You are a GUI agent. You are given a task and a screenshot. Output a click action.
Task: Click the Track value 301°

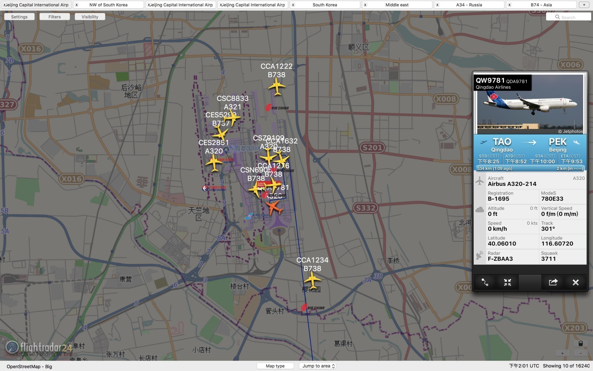[x=548, y=229]
